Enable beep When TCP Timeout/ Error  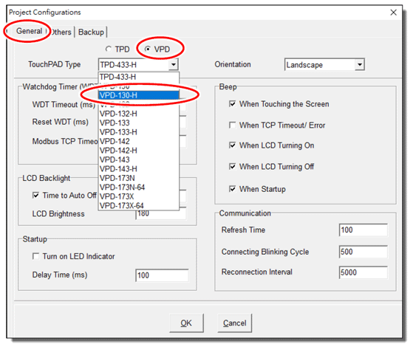232,125
